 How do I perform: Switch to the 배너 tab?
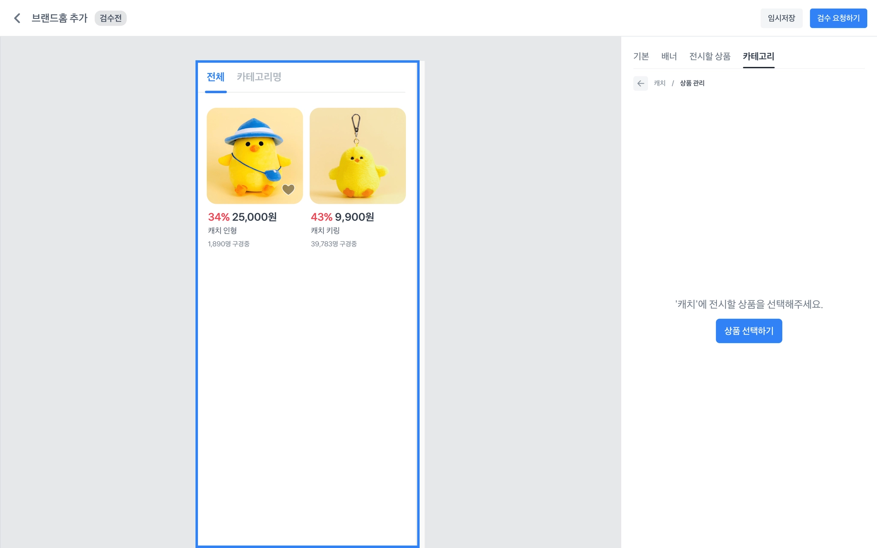[669, 56]
